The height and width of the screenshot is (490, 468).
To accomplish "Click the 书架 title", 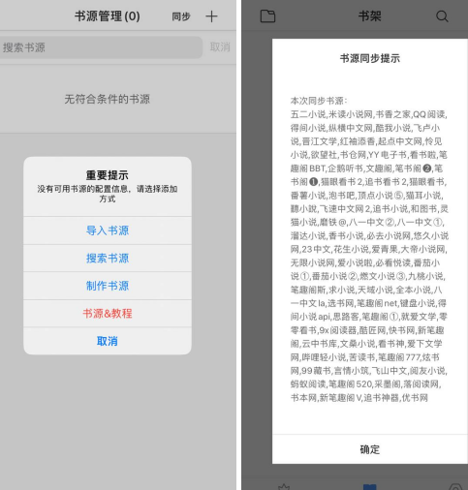I will (370, 16).
